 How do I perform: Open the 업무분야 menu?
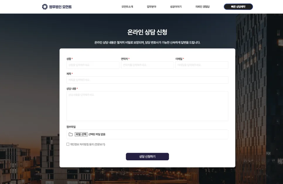(x=151, y=7)
